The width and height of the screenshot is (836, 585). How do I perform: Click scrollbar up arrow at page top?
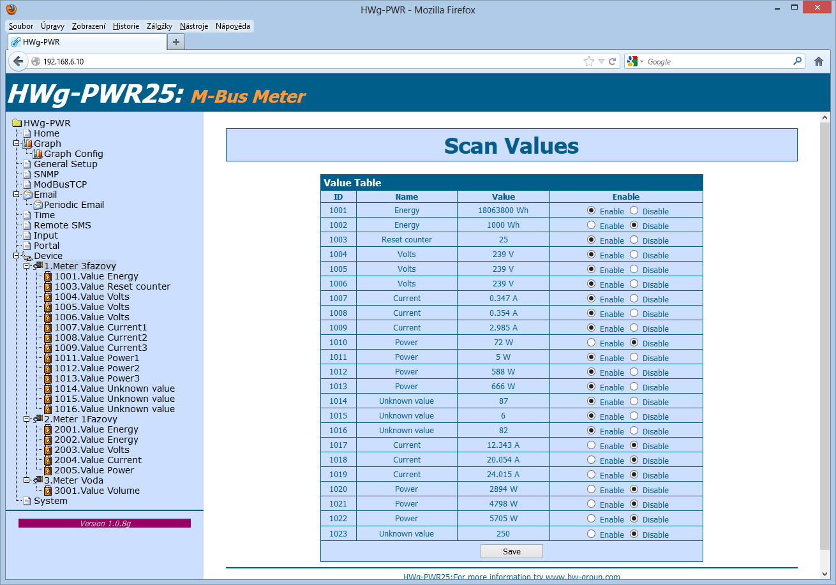coord(825,118)
